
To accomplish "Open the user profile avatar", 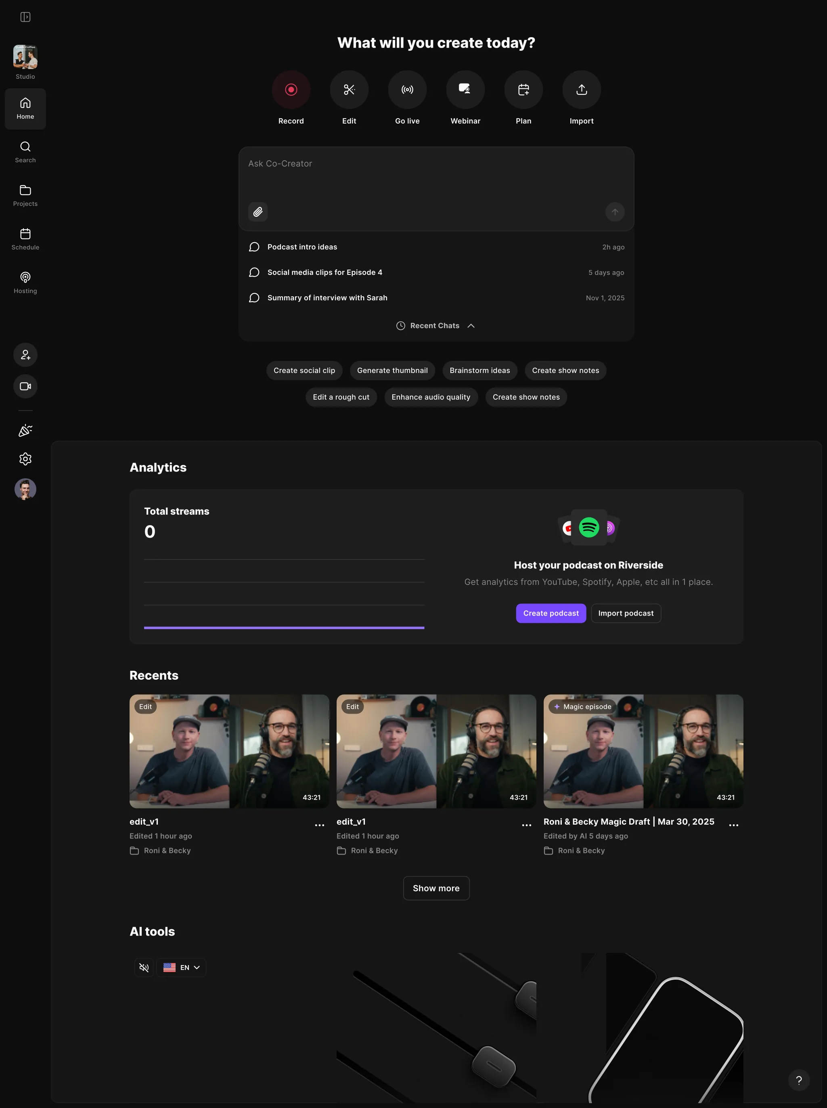I will 25,489.
